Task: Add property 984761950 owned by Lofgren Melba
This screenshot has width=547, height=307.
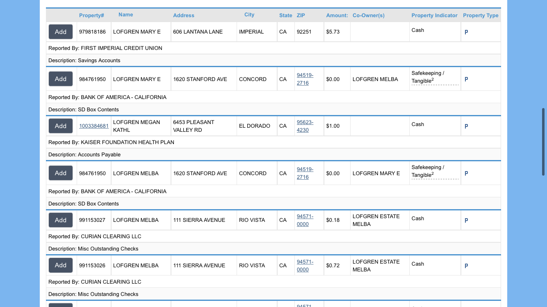Action: point(61,173)
